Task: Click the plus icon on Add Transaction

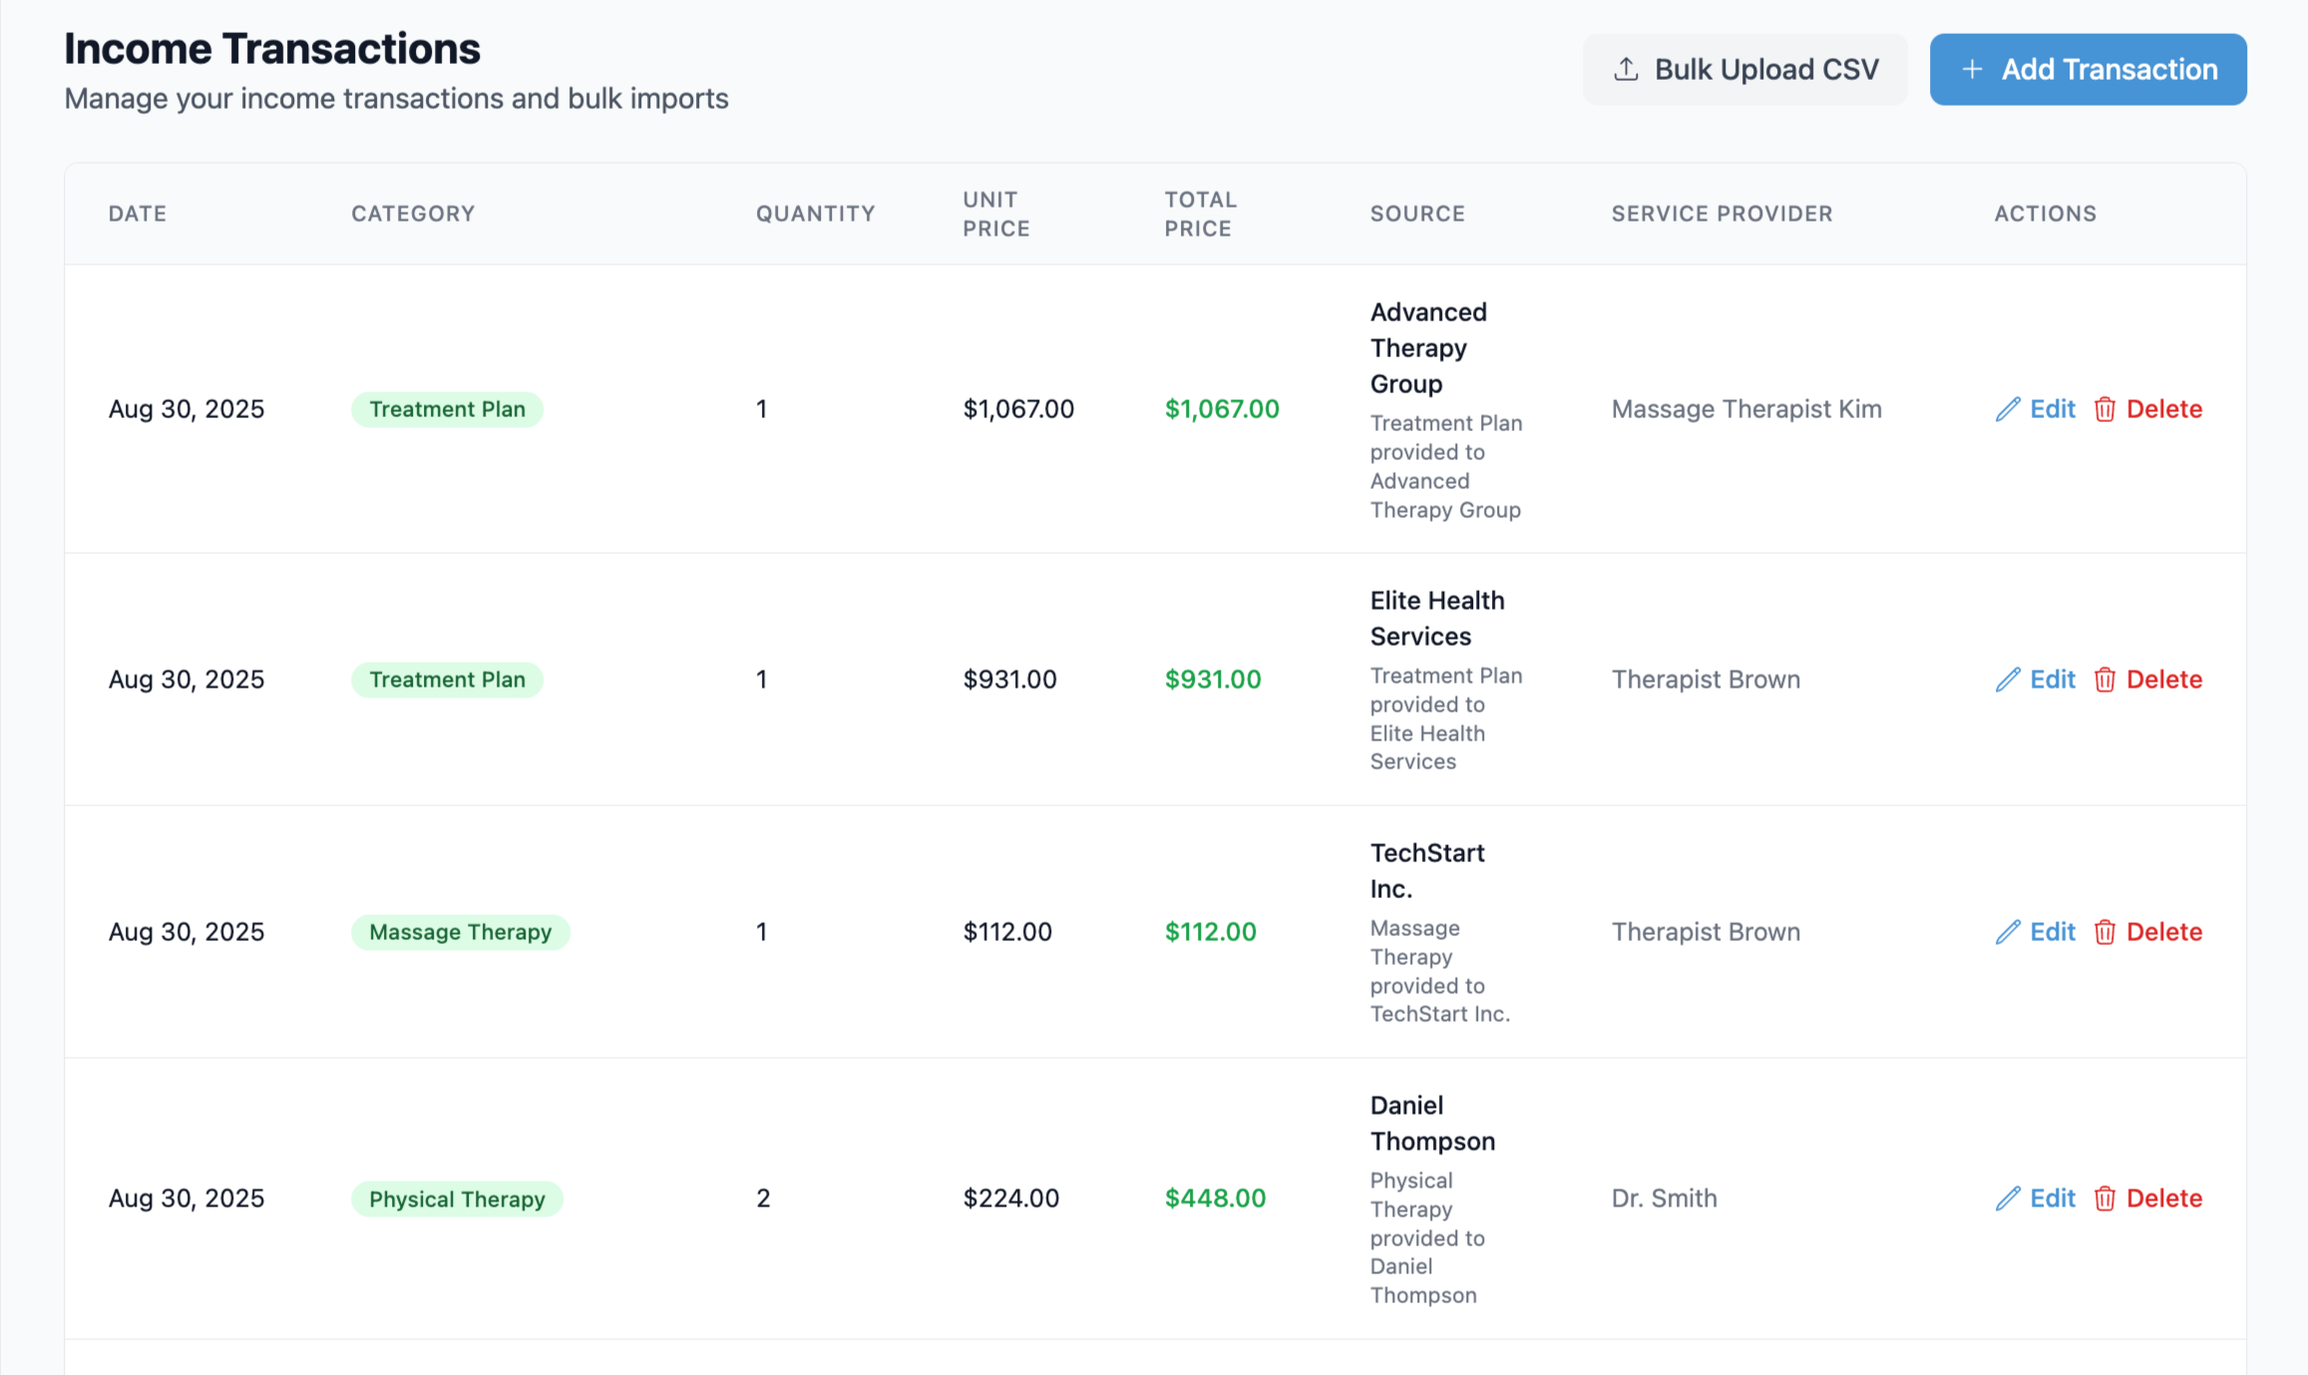Action: pos(1972,69)
